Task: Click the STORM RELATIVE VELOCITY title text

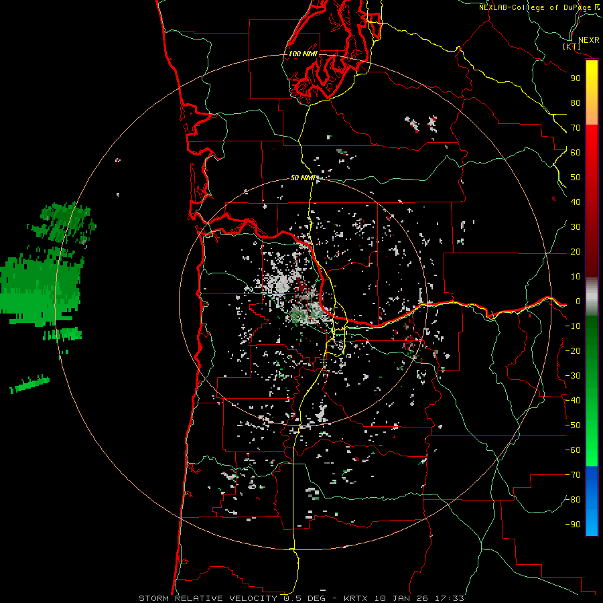Action: [x=208, y=598]
